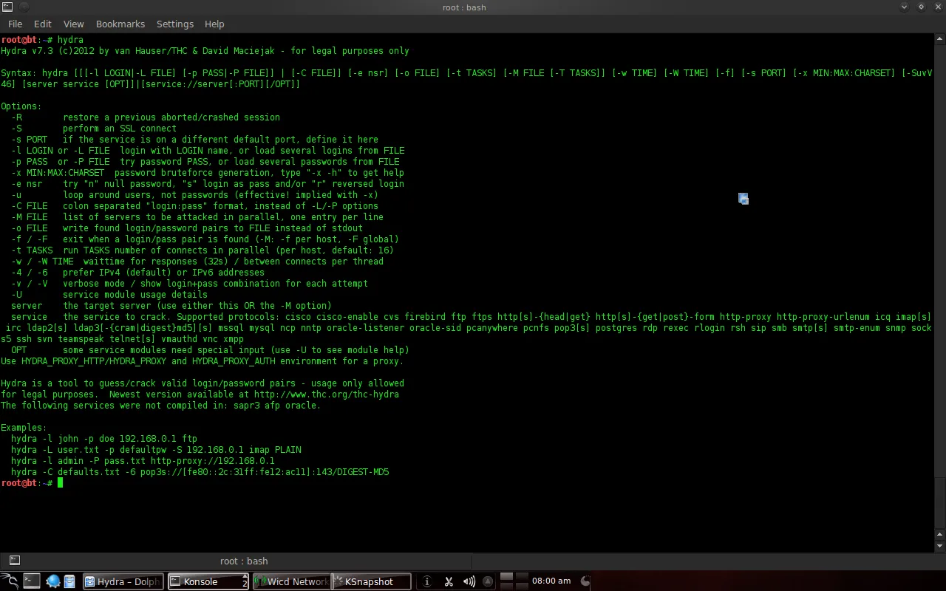Screen dimensions: 946x591
Task: Click the '-C FILE colon separated' line
Action: click(x=194, y=206)
